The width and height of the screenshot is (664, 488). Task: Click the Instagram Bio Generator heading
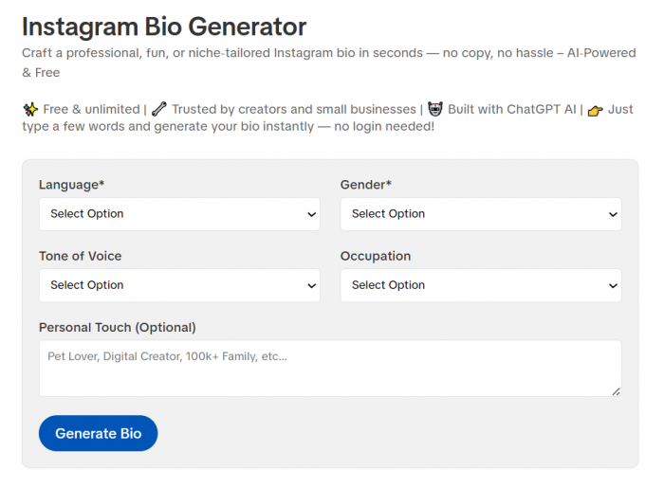coord(164,27)
